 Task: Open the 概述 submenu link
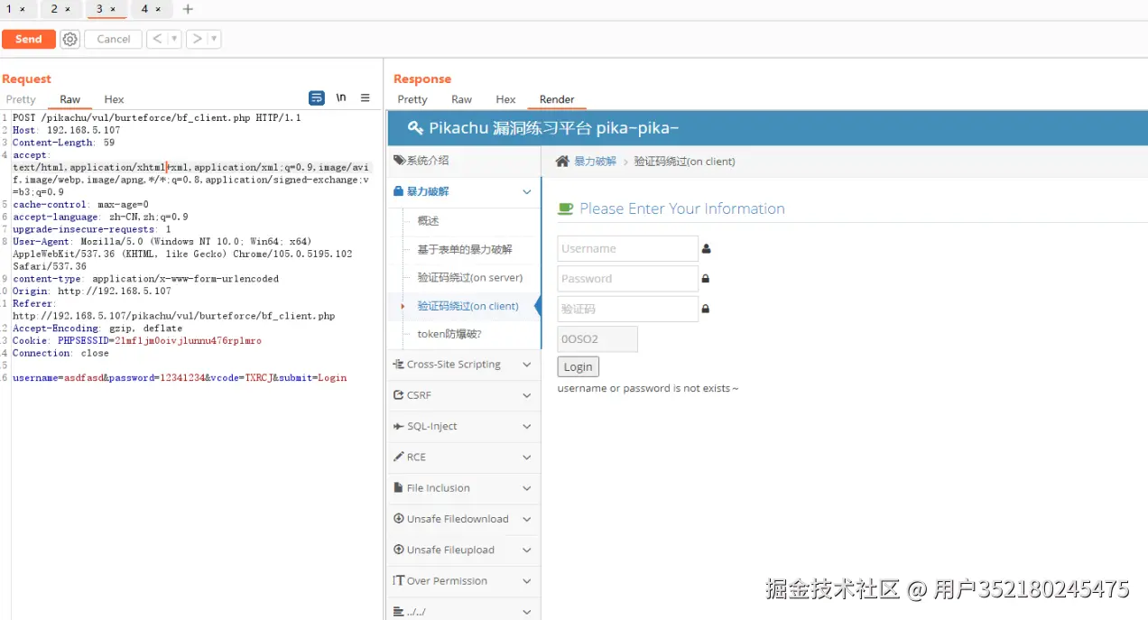[428, 221]
